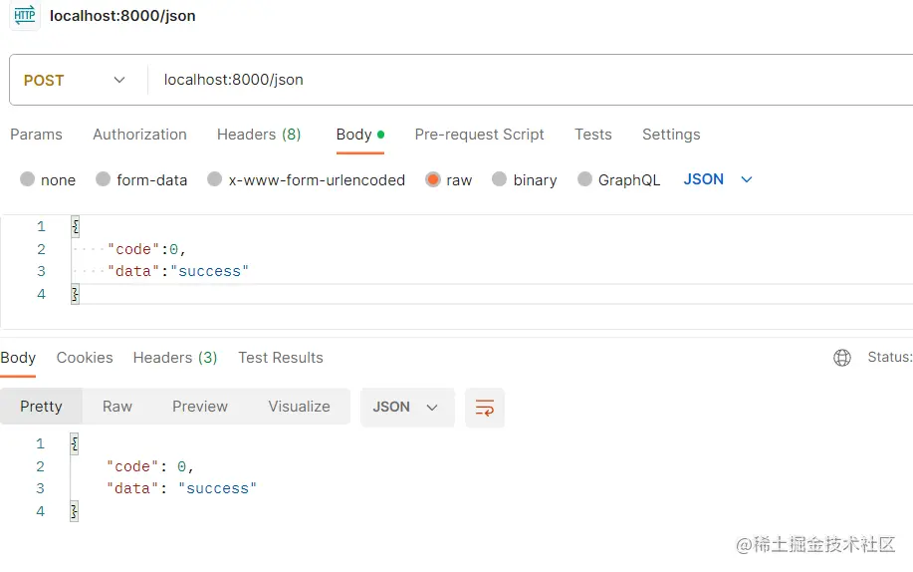
Task: Toggle word wrap icon in response
Action: point(485,408)
